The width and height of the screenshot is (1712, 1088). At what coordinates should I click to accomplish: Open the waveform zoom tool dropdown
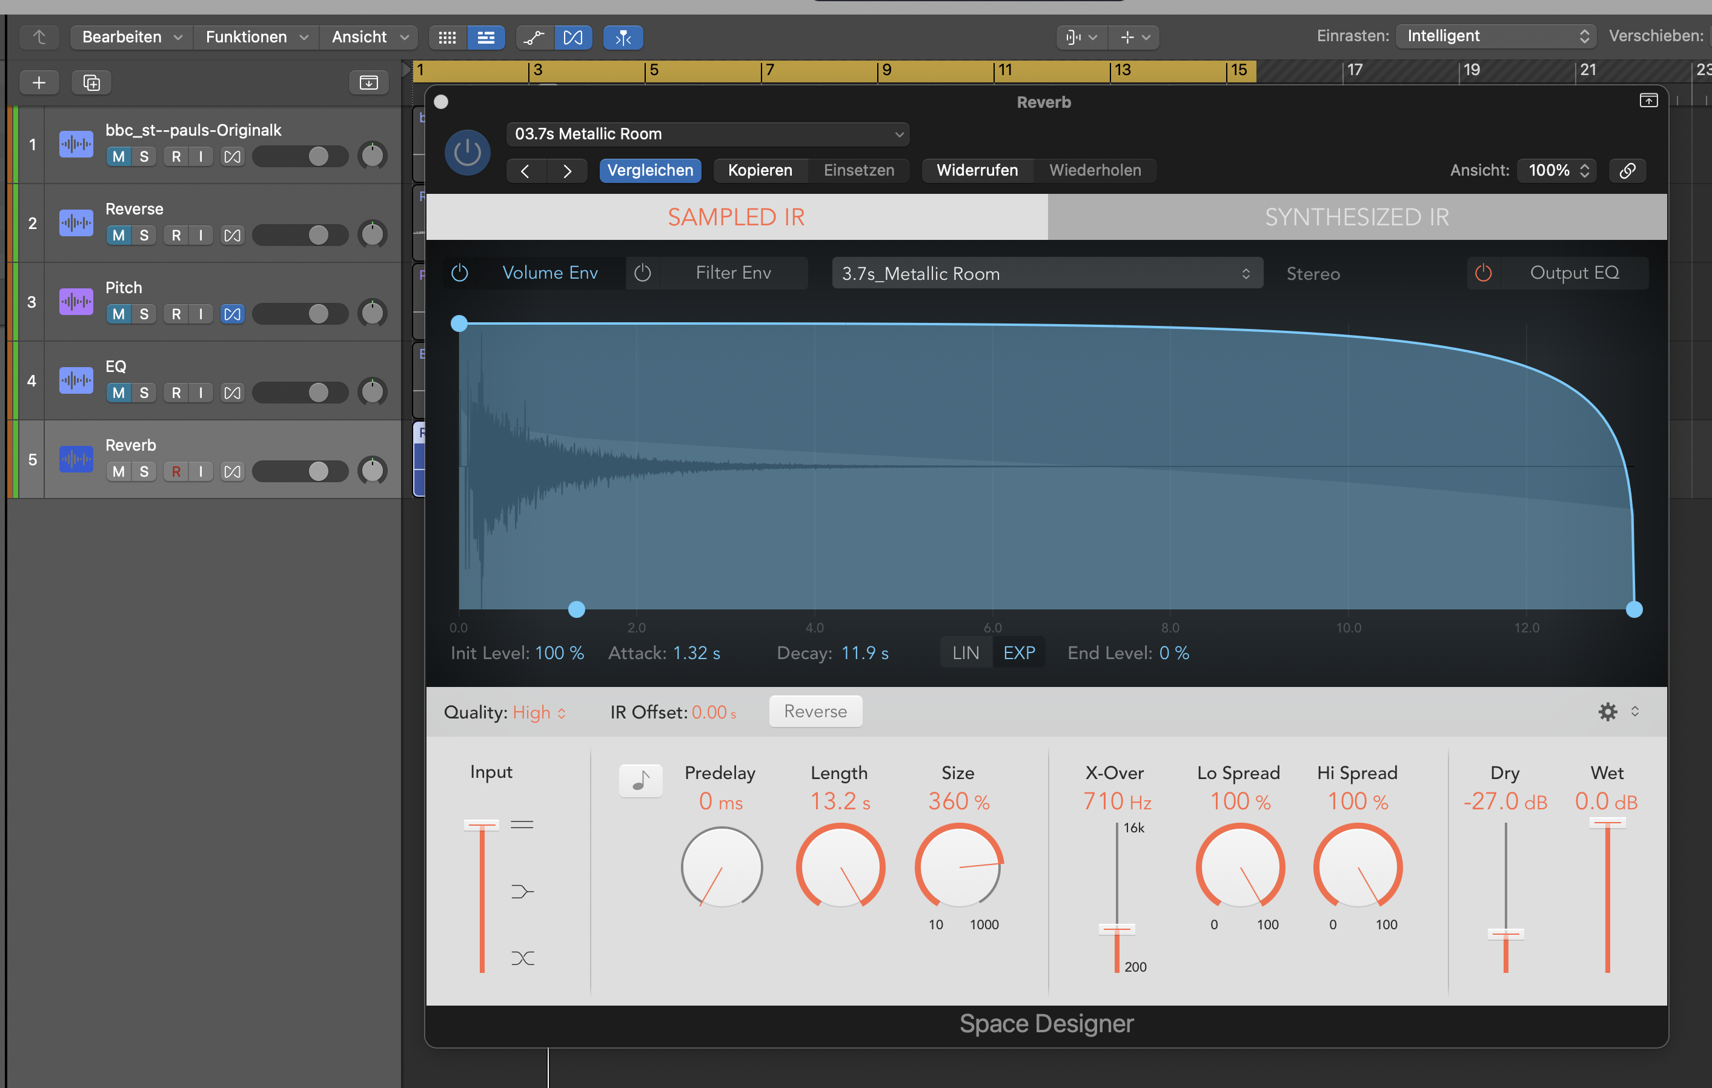click(x=1082, y=37)
